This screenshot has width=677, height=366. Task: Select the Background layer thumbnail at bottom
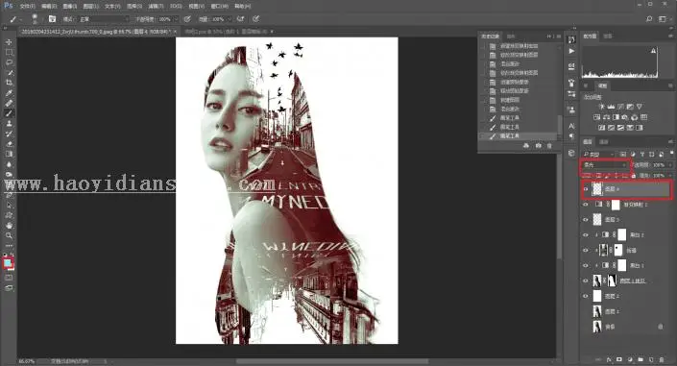(x=597, y=327)
